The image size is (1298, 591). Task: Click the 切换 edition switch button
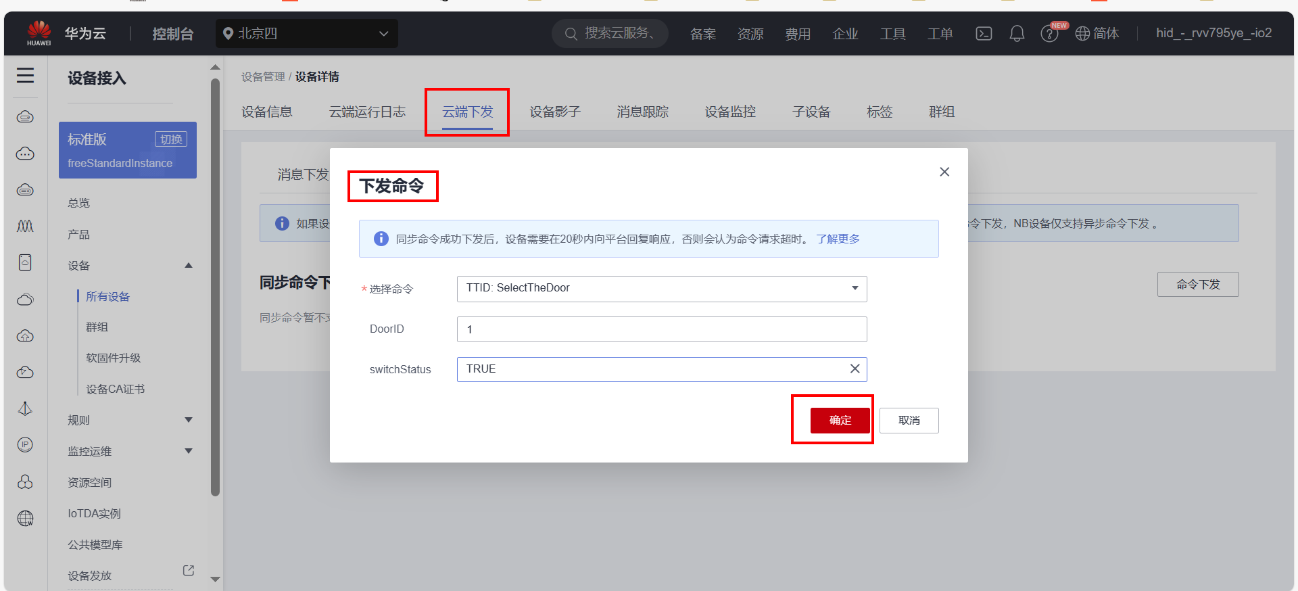[171, 139]
